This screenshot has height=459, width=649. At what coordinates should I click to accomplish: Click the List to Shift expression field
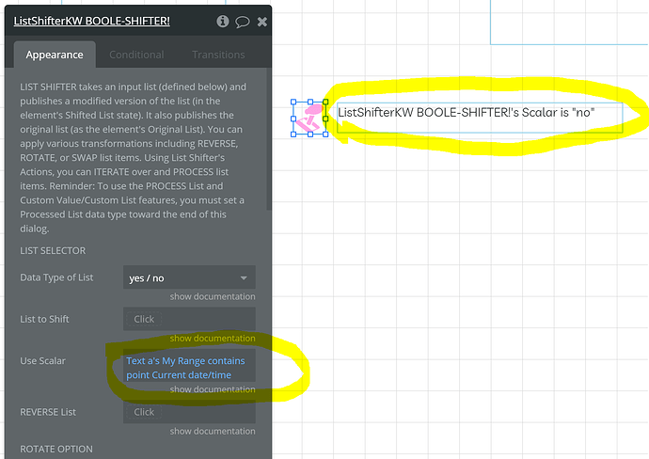189,319
